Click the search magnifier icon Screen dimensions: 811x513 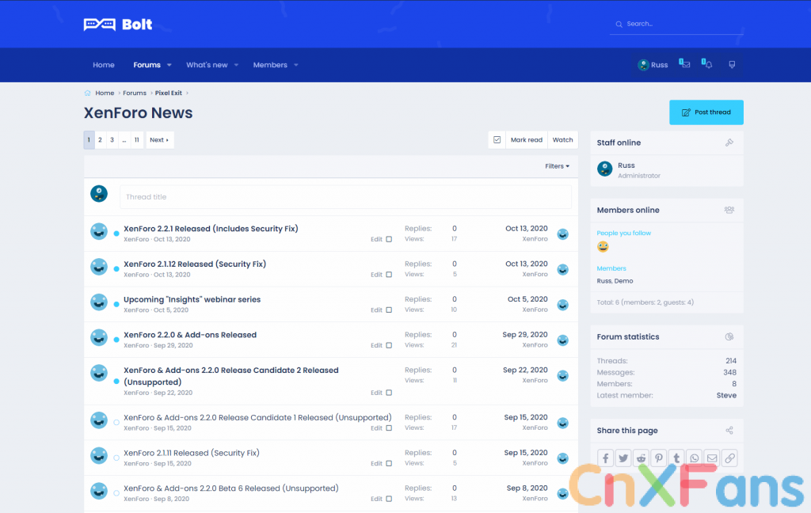click(619, 25)
